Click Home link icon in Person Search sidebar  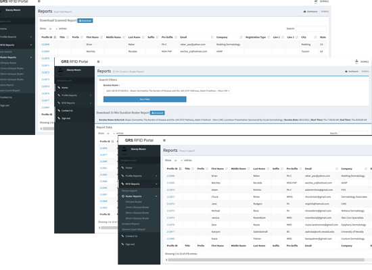click(122, 167)
